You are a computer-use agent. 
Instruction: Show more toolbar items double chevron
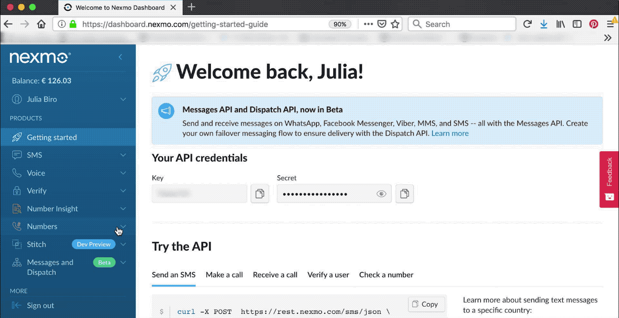click(x=608, y=38)
